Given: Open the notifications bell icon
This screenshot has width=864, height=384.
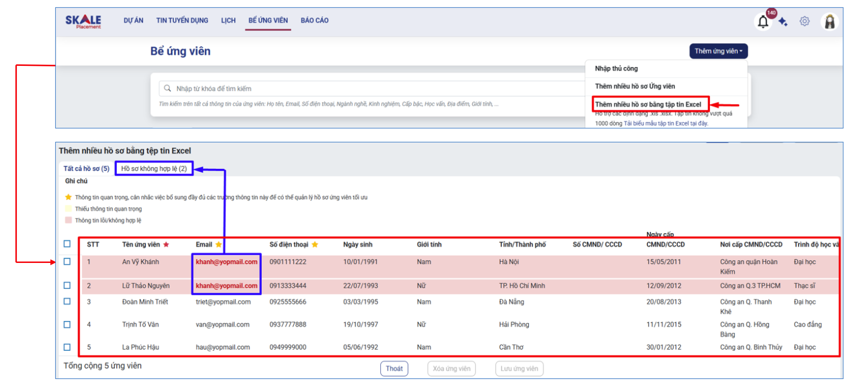Looking at the screenshot, I should coord(763,23).
